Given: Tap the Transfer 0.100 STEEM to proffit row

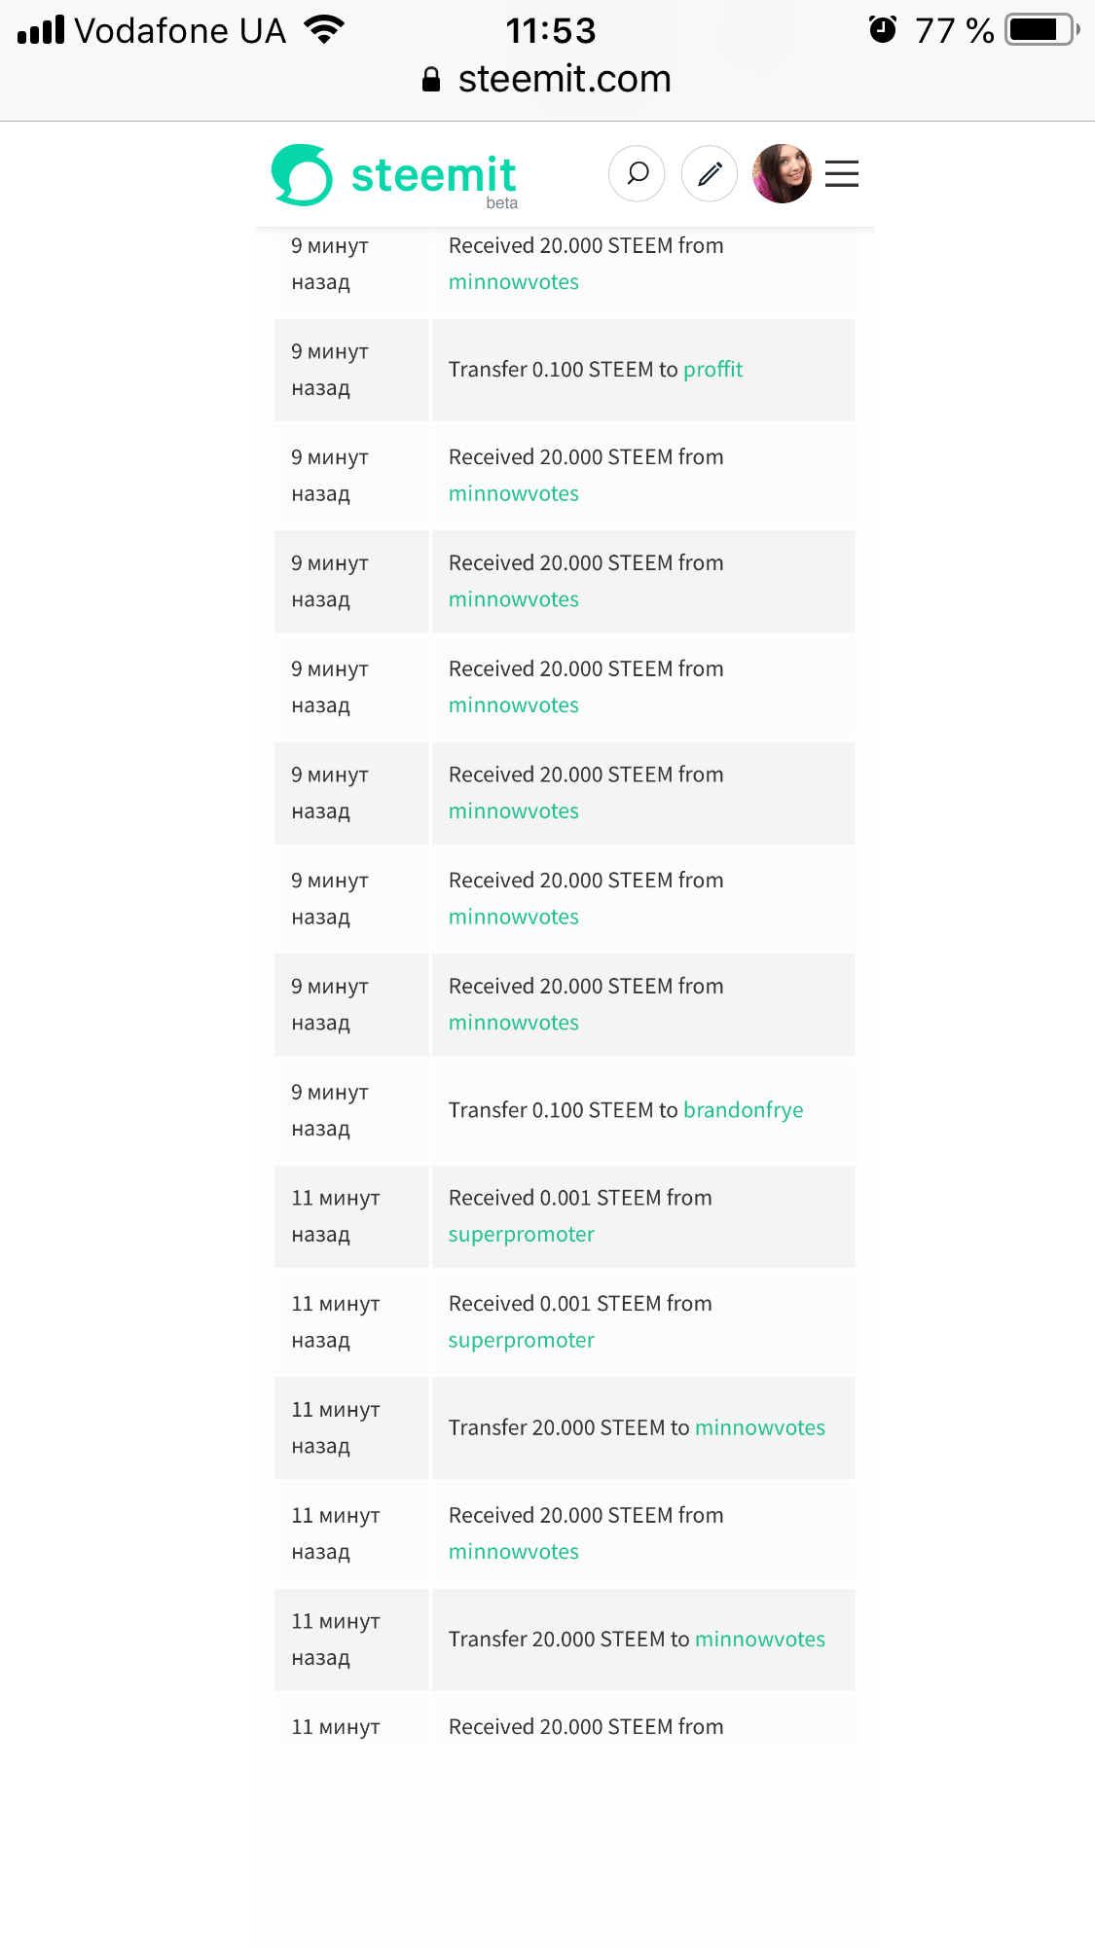Looking at the screenshot, I should [565, 370].
